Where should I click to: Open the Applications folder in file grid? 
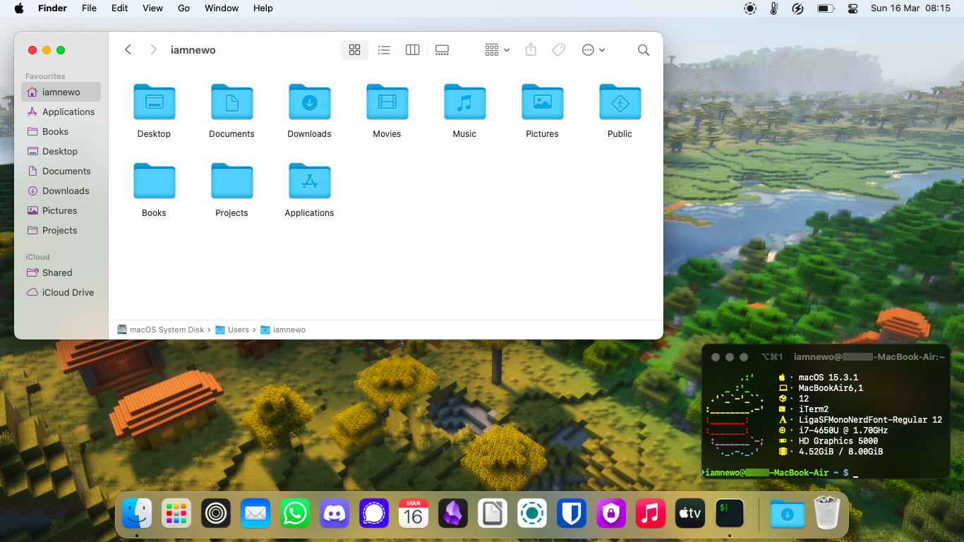coord(309,181)
